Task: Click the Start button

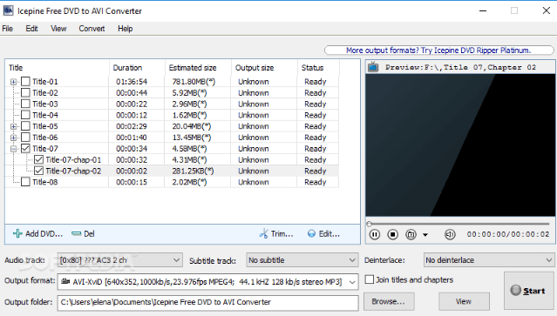Action: pyautogui.click(x=529, y=291)
